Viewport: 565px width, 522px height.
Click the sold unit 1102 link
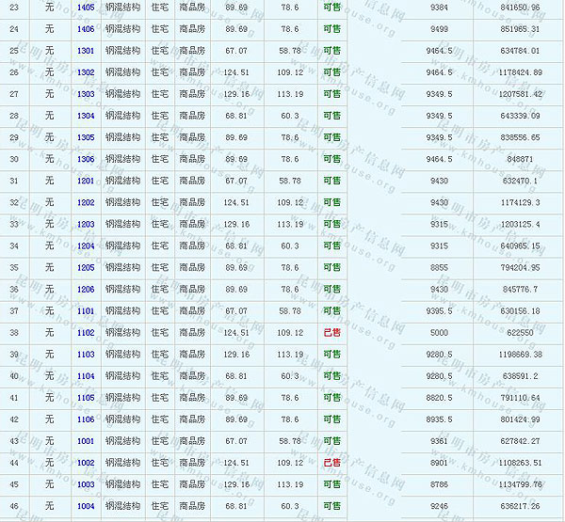(85, 332)
